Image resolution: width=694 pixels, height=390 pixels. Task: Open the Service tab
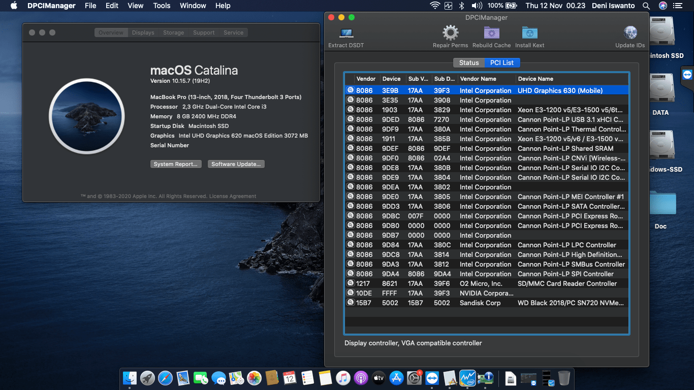[x=233, y=32]
